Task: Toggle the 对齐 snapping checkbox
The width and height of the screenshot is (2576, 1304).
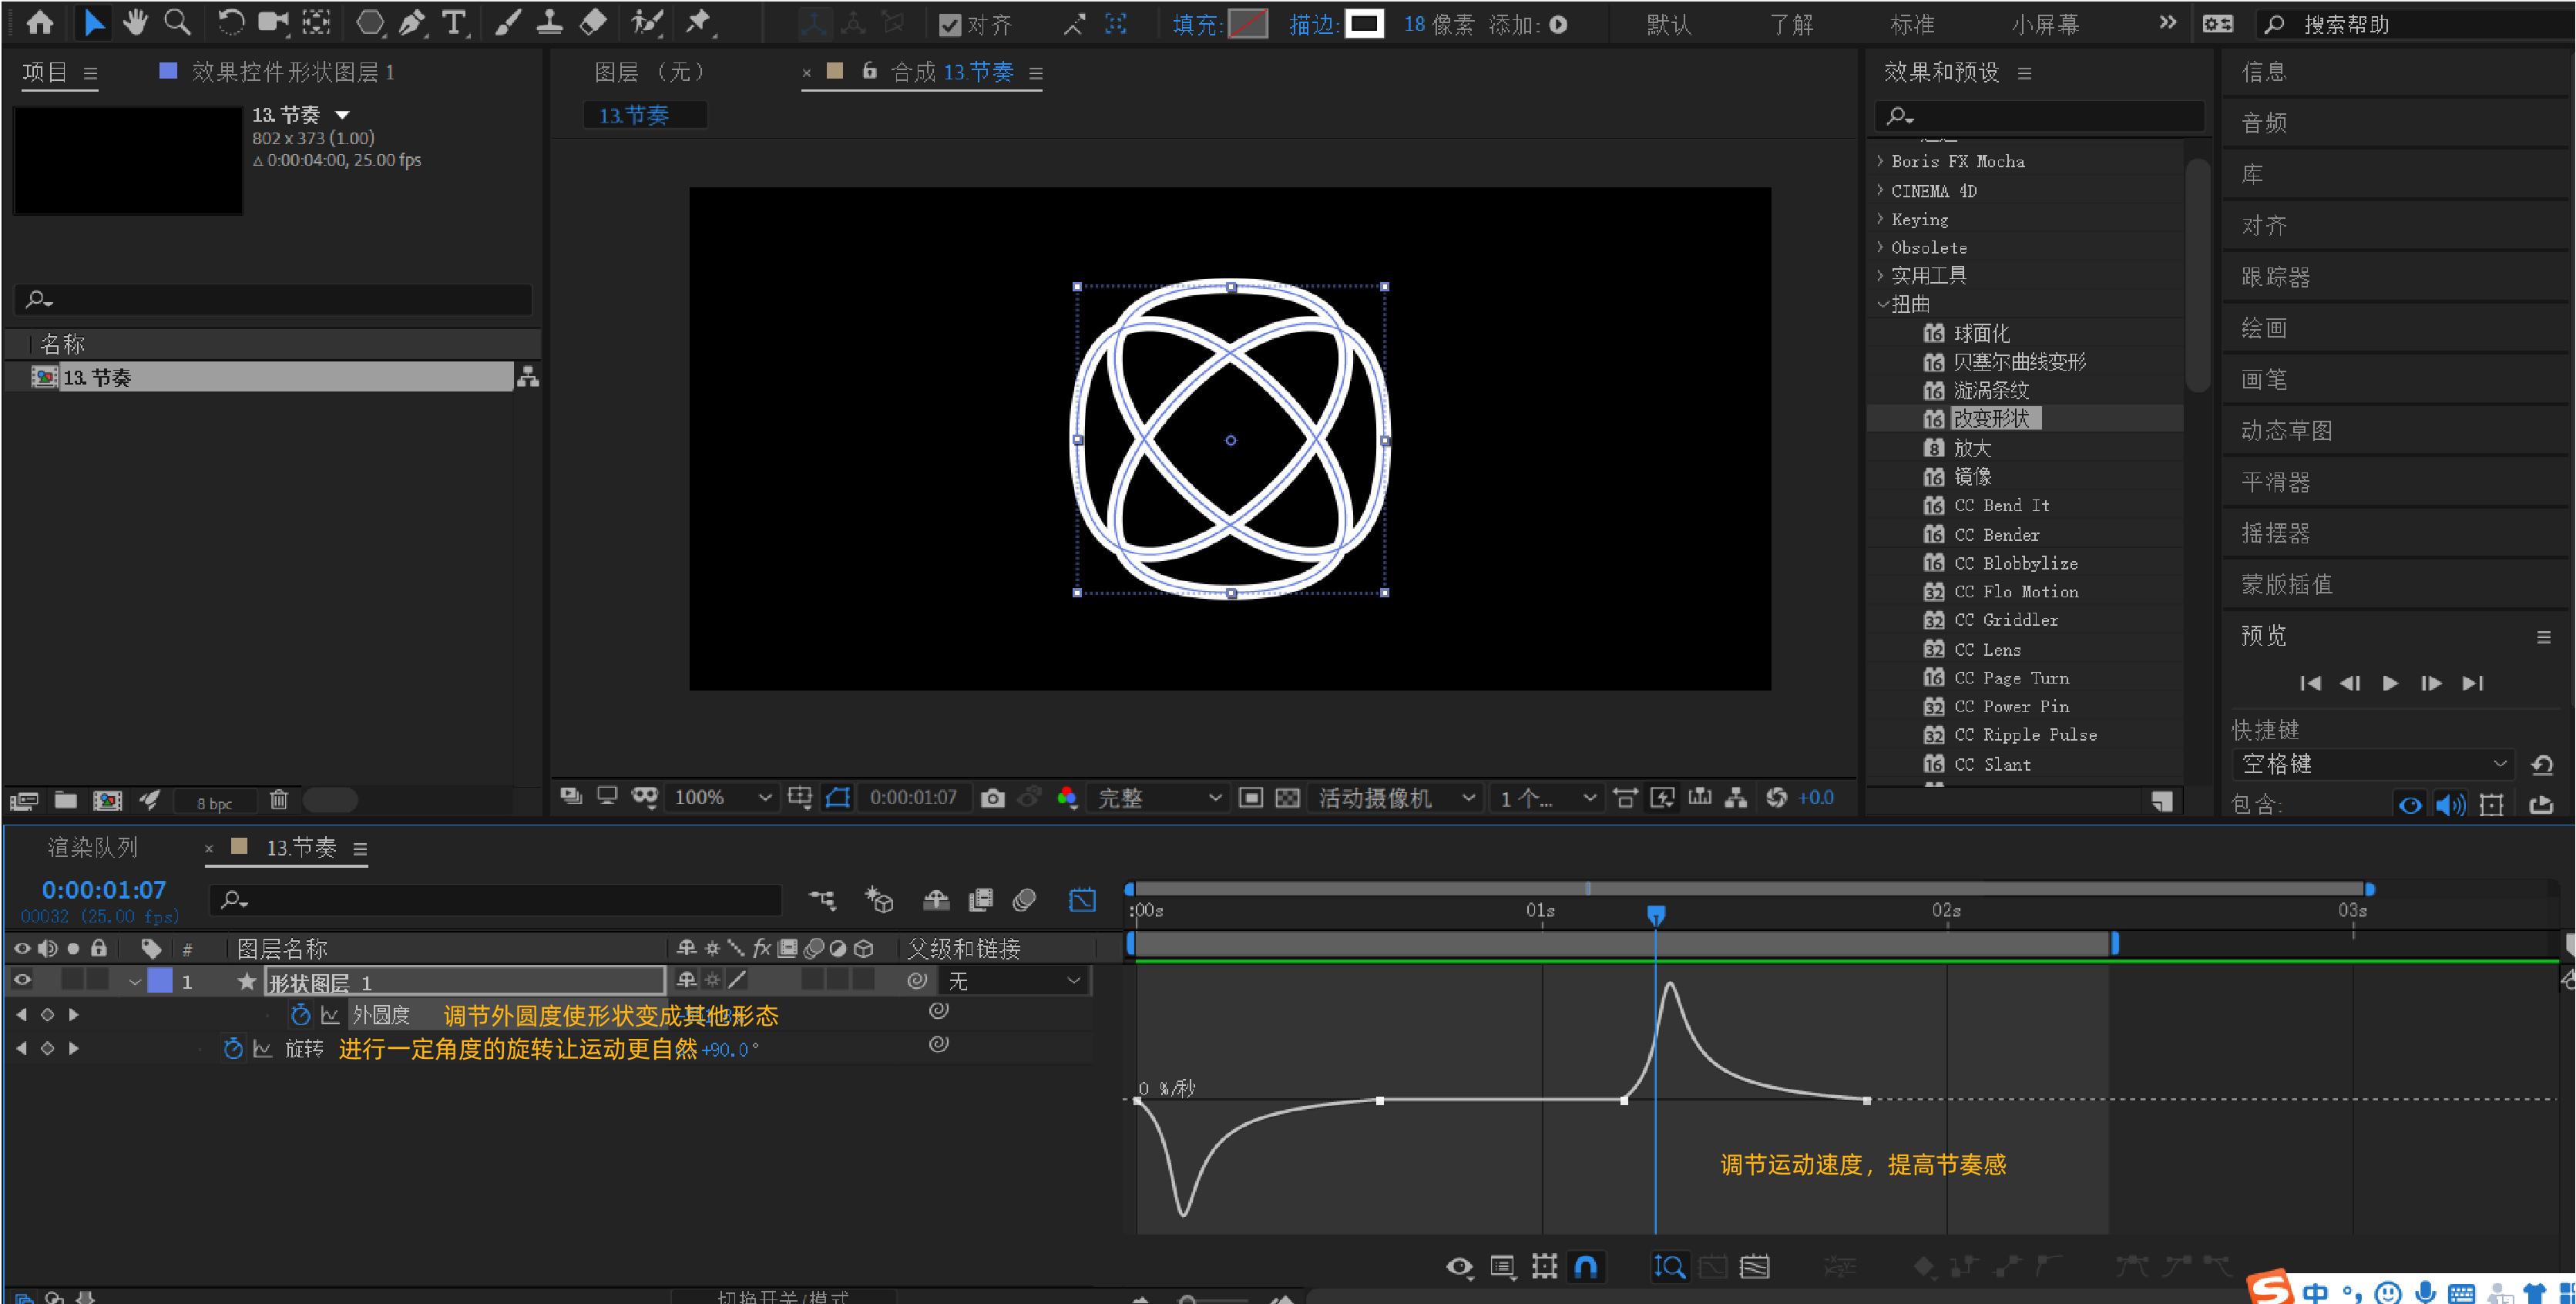Action: (x=949, y=25)
